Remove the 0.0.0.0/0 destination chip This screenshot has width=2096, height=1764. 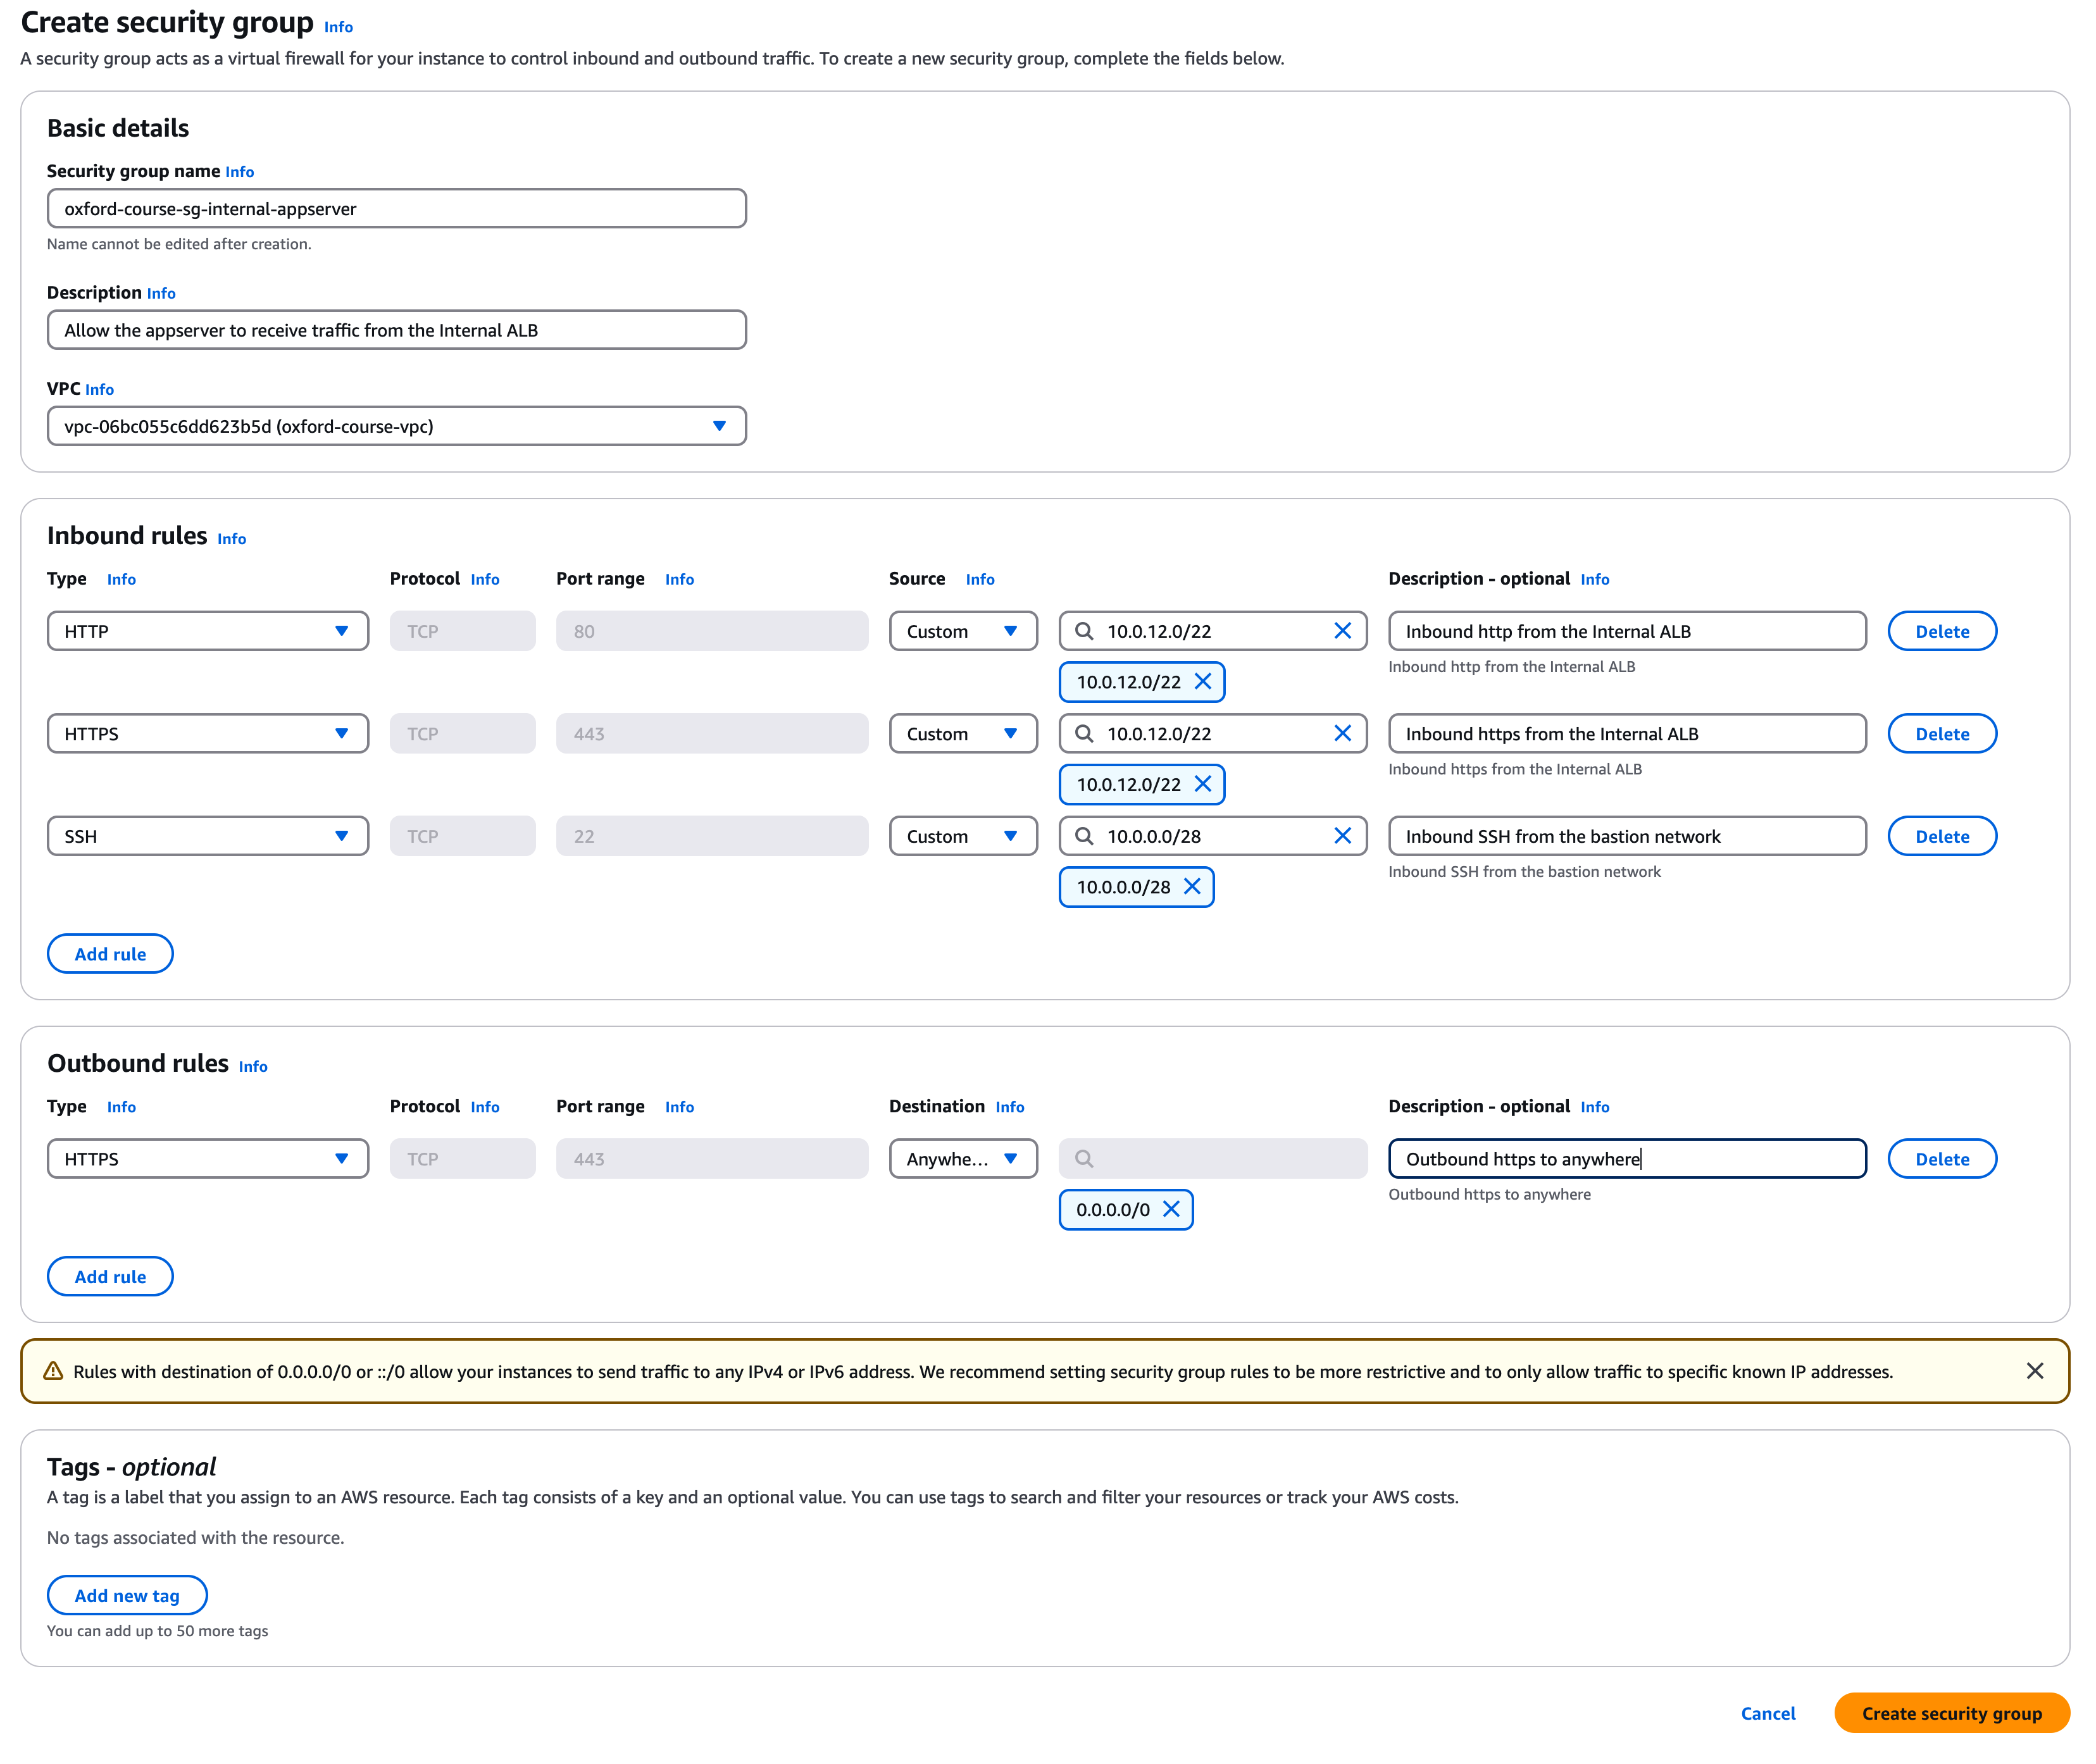(x=1172, y=1209)
